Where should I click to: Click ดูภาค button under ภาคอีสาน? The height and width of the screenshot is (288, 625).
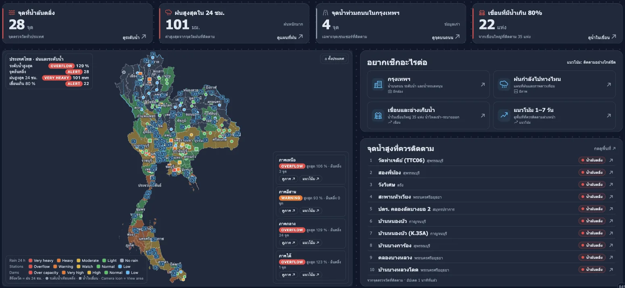(x=288, y=210)
